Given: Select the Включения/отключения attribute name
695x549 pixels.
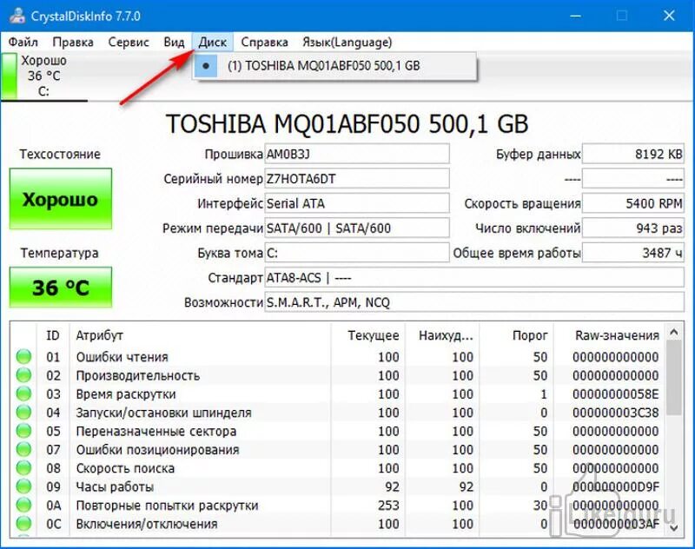Looking at the screenshot, I should (147, 524).
